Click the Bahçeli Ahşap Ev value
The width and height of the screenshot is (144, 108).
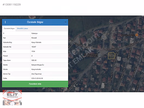click(x=38, y=65)
